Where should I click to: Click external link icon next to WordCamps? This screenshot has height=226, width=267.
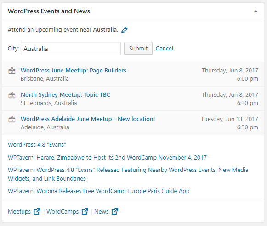click(x=85, y=211)
